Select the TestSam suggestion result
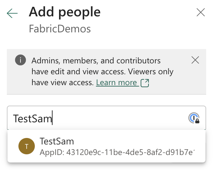The image size is (213, 171). (x=106, y=146)
